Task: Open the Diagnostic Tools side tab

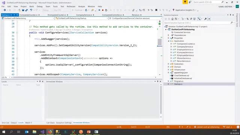Action: pos(237,20)
